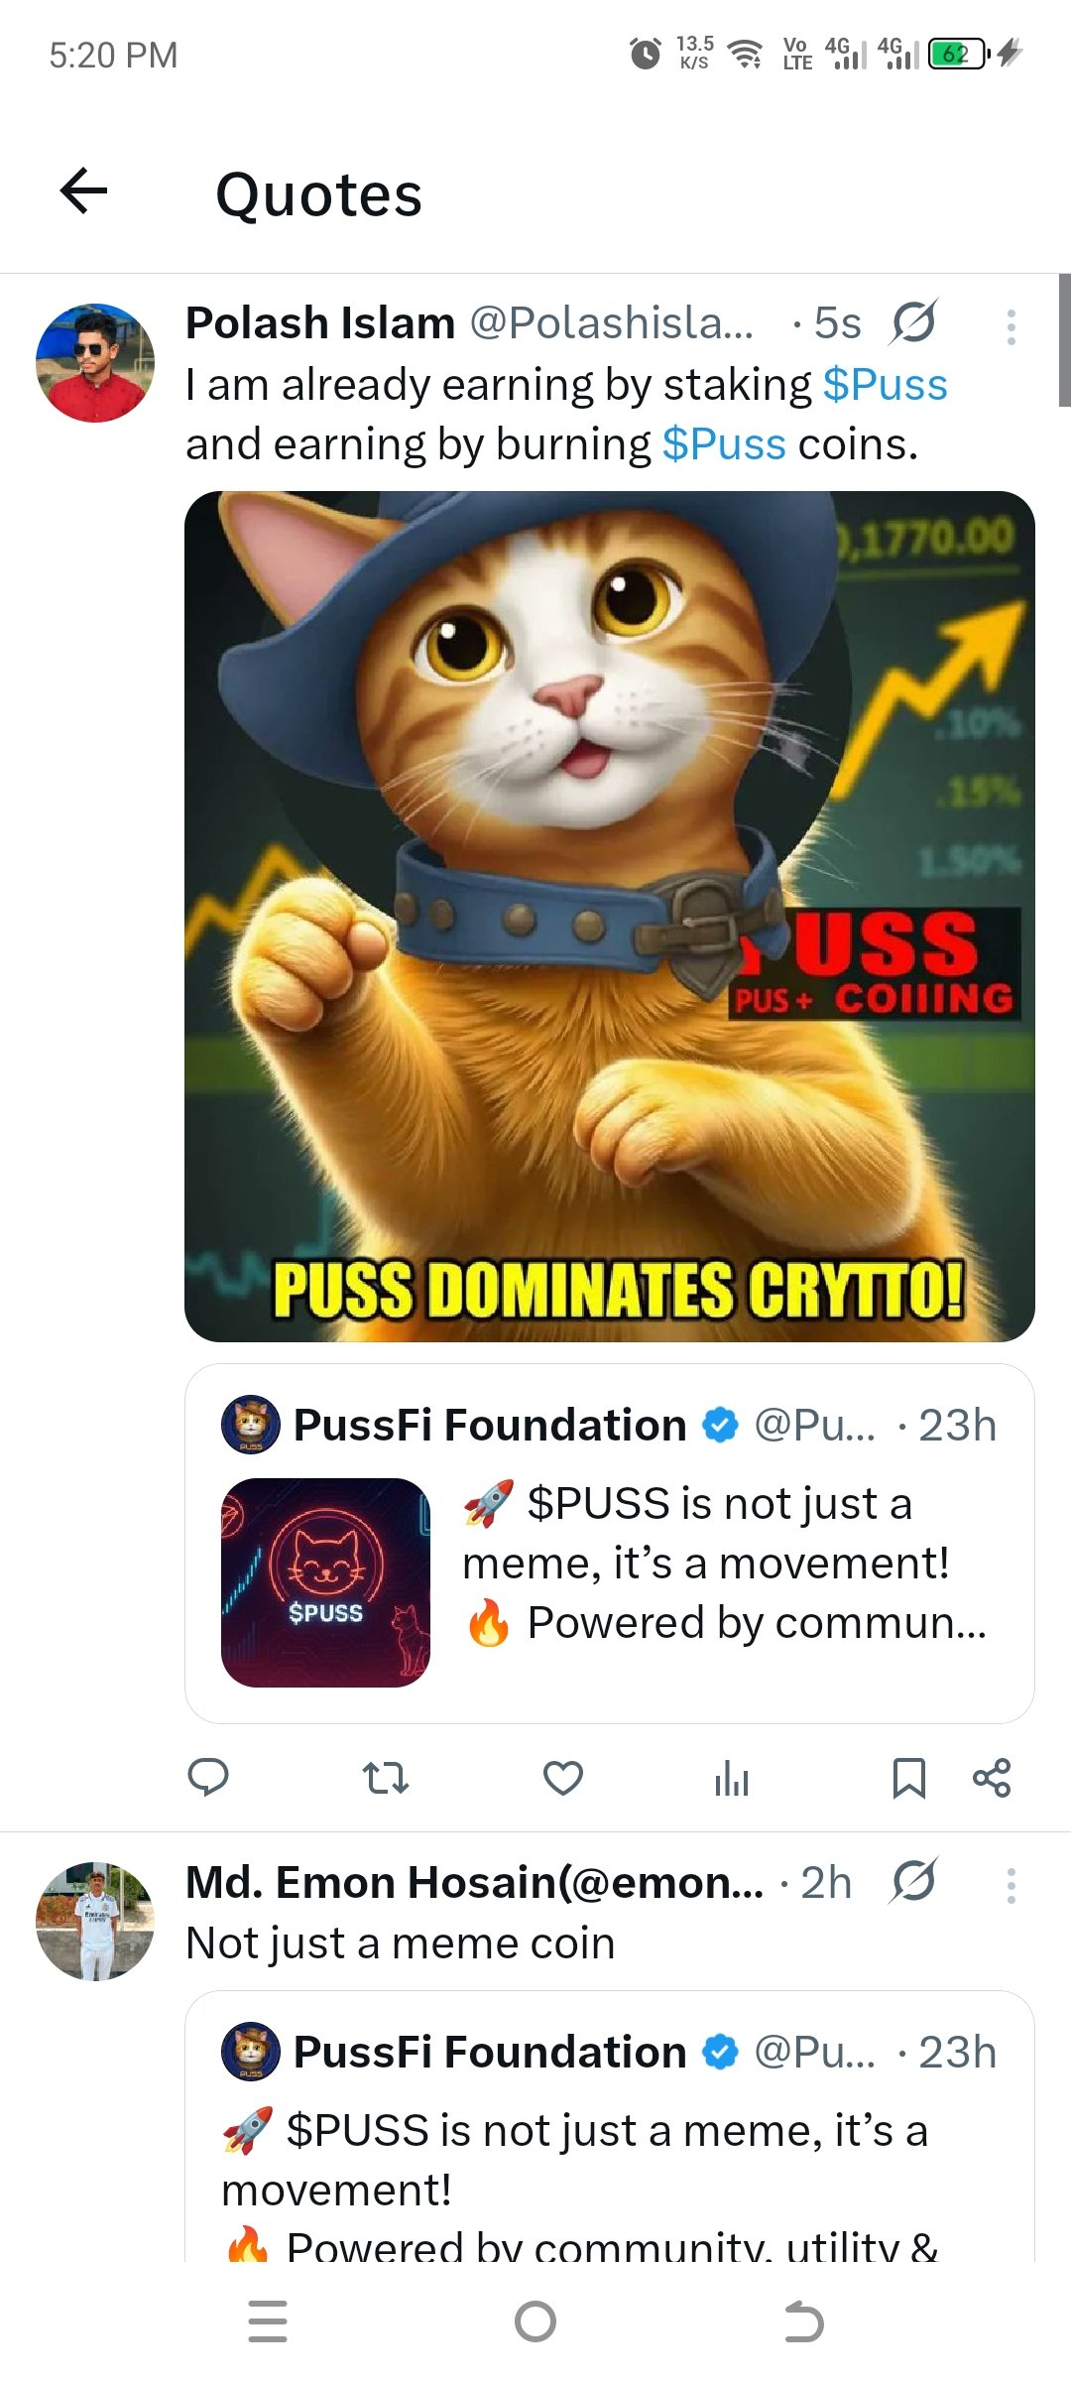
Task: Click the page scrollbar at the right edge
Action: 1064,340
